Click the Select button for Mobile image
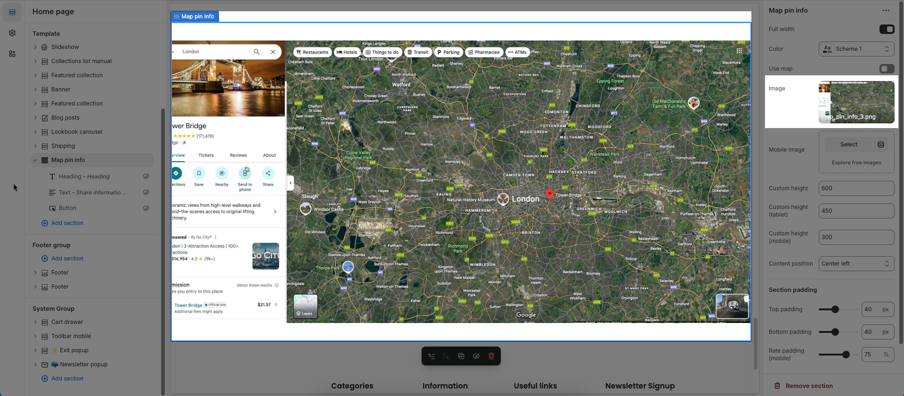 point(849,145)
